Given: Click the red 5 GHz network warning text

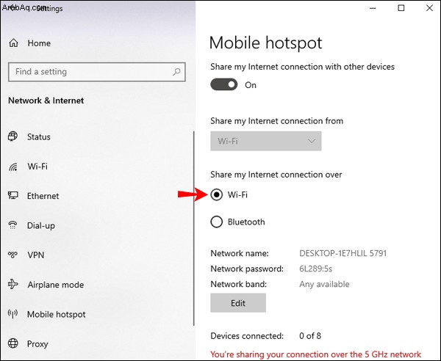Looking at the screenshot, I should [x=315, y=354].
